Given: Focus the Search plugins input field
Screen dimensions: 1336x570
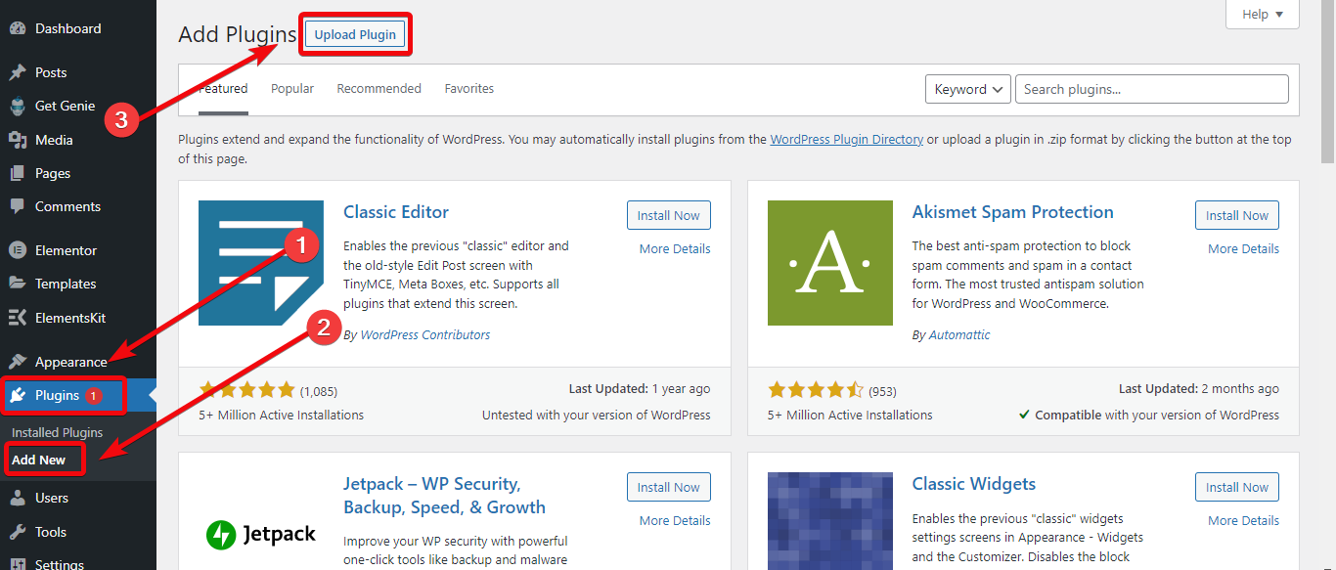Looking at the screenshot, I should [1152, 89].
